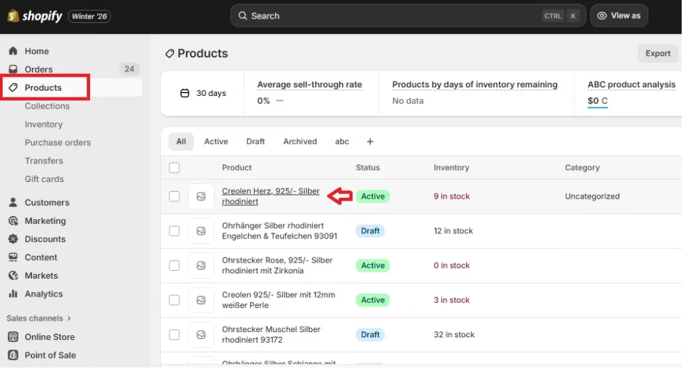Image resolution: width=683 pixels, height=368 pixels.
Task: Click the Online Store storefront icon
Action: click(x=13, y=337)
